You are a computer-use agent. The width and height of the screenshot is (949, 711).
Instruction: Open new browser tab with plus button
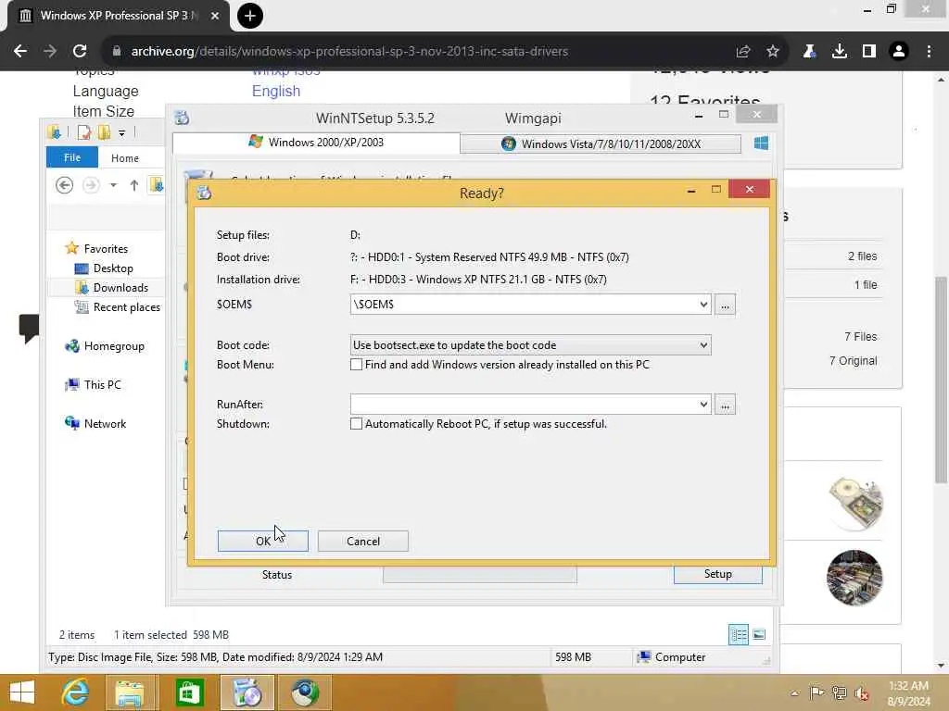point(250,16)
